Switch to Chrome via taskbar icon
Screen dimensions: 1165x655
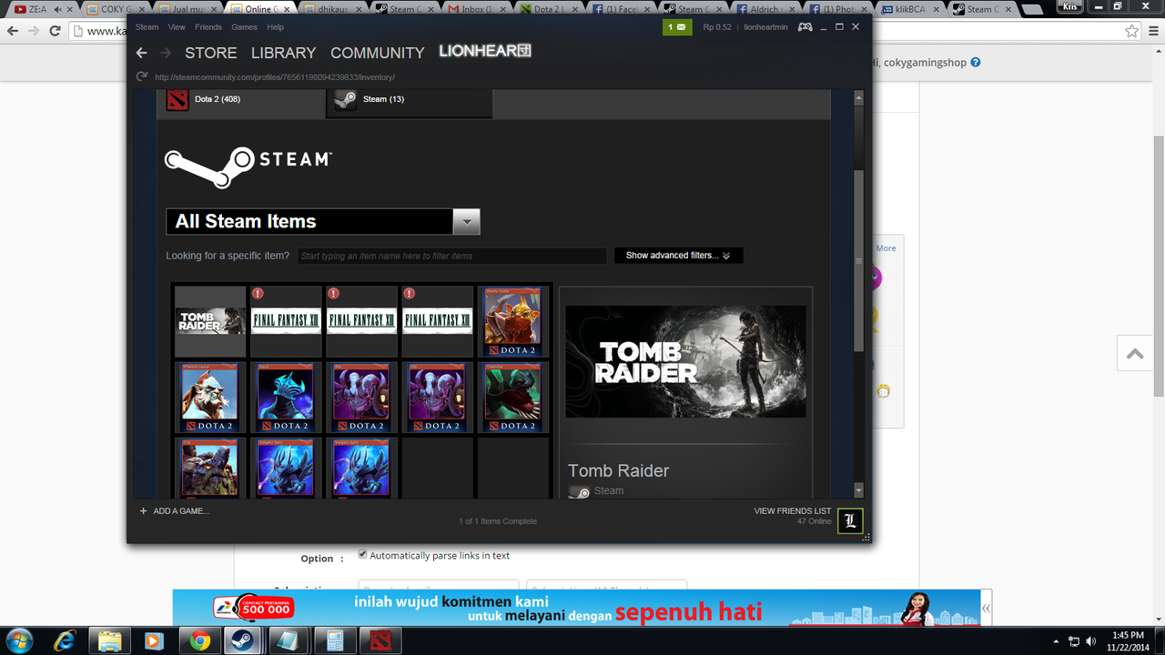coord(199,640)
